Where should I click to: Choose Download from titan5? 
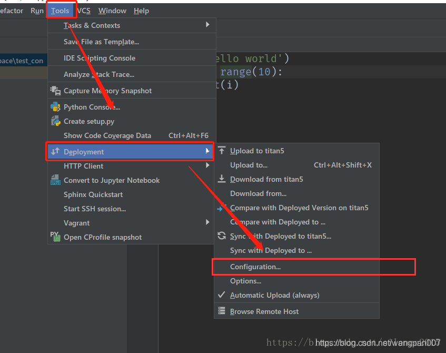pyautogui.click(x=296, y=179)
